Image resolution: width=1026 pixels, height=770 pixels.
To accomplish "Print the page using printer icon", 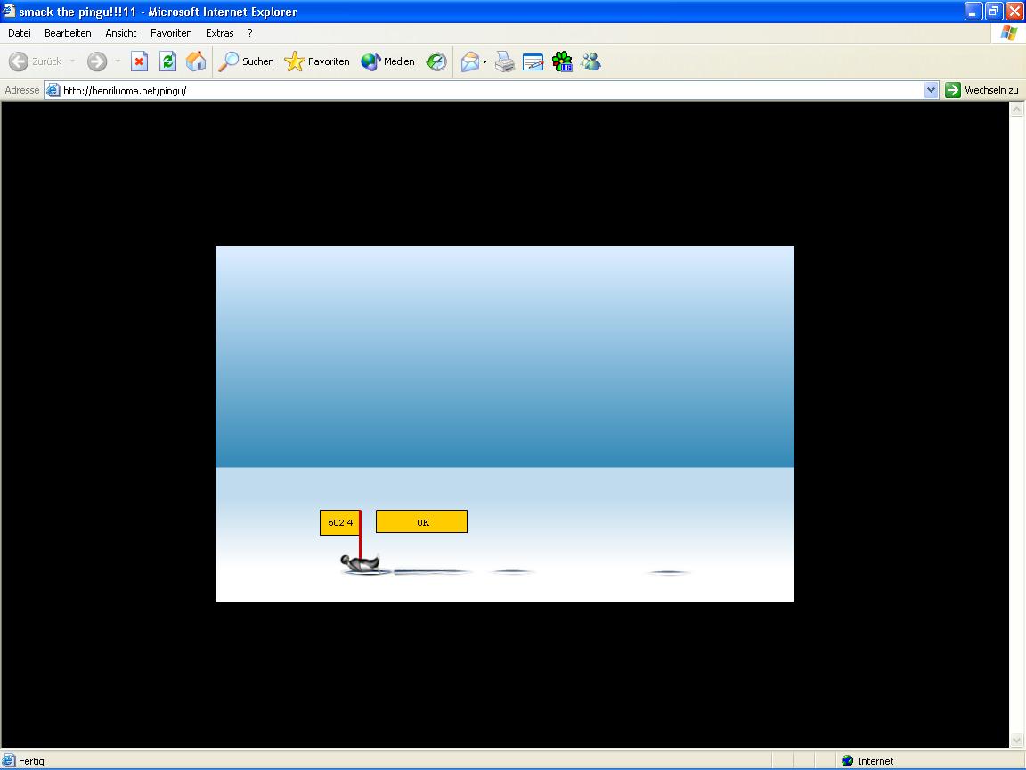I will pyautogui.click(x=505, y=61).
